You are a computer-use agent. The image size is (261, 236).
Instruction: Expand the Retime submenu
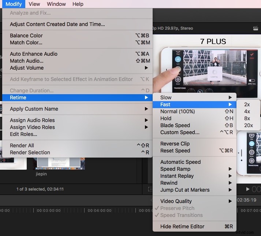77,97
